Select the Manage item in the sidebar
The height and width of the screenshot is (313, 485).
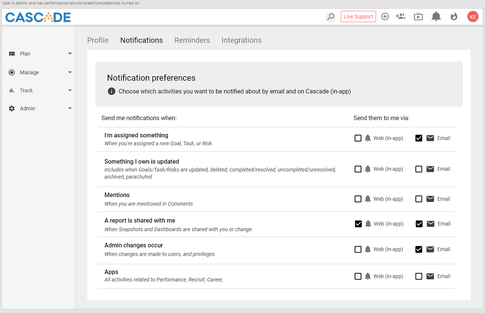coord(29,72)
